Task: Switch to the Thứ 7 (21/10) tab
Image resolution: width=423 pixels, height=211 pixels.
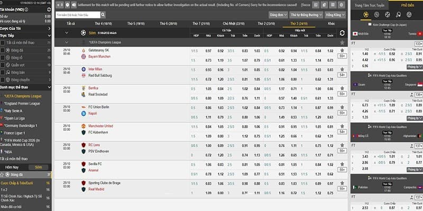Action: [201, 24]
